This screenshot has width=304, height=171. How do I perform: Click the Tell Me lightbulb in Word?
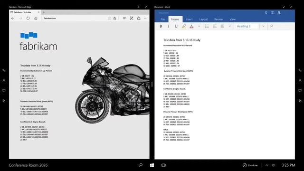[266, 13]
